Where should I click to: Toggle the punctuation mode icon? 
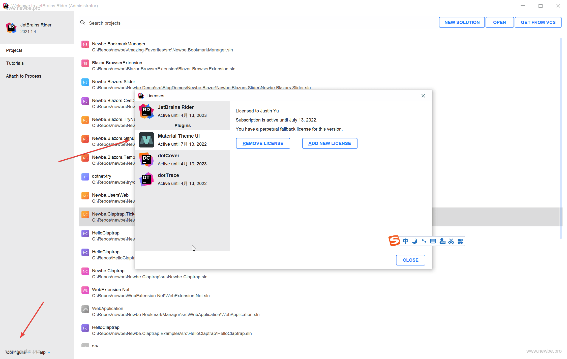pyautogui.click(x=424, y=241)
